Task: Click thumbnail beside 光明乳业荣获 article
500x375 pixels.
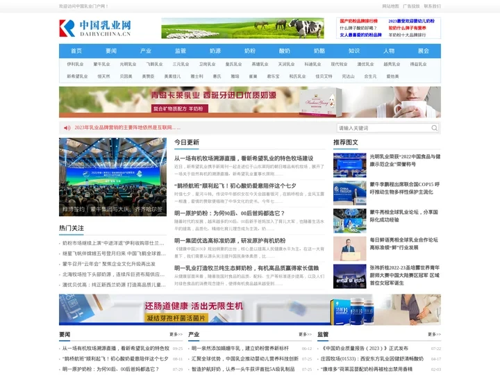Action: pos(350,165)
